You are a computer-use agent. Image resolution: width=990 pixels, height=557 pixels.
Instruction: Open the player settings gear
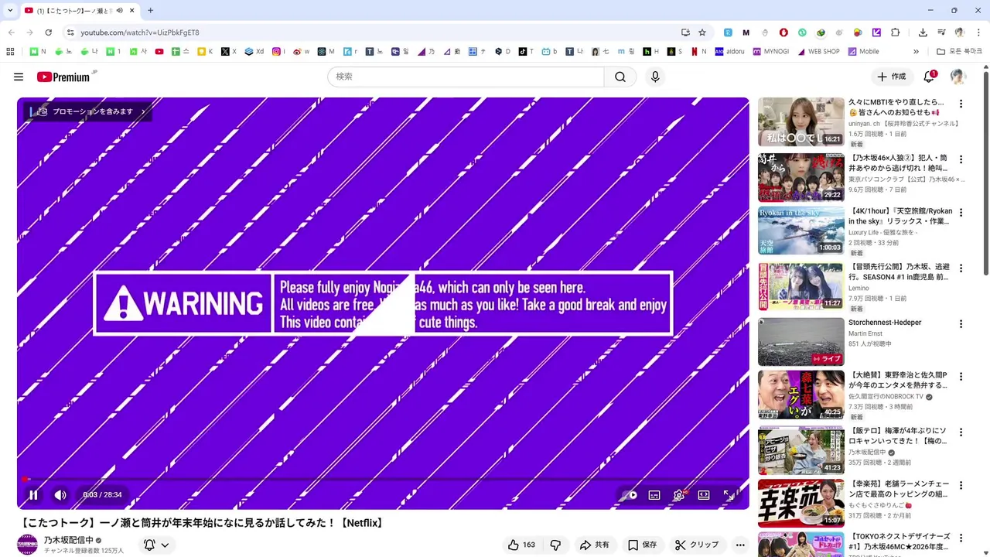pos(679,495)
